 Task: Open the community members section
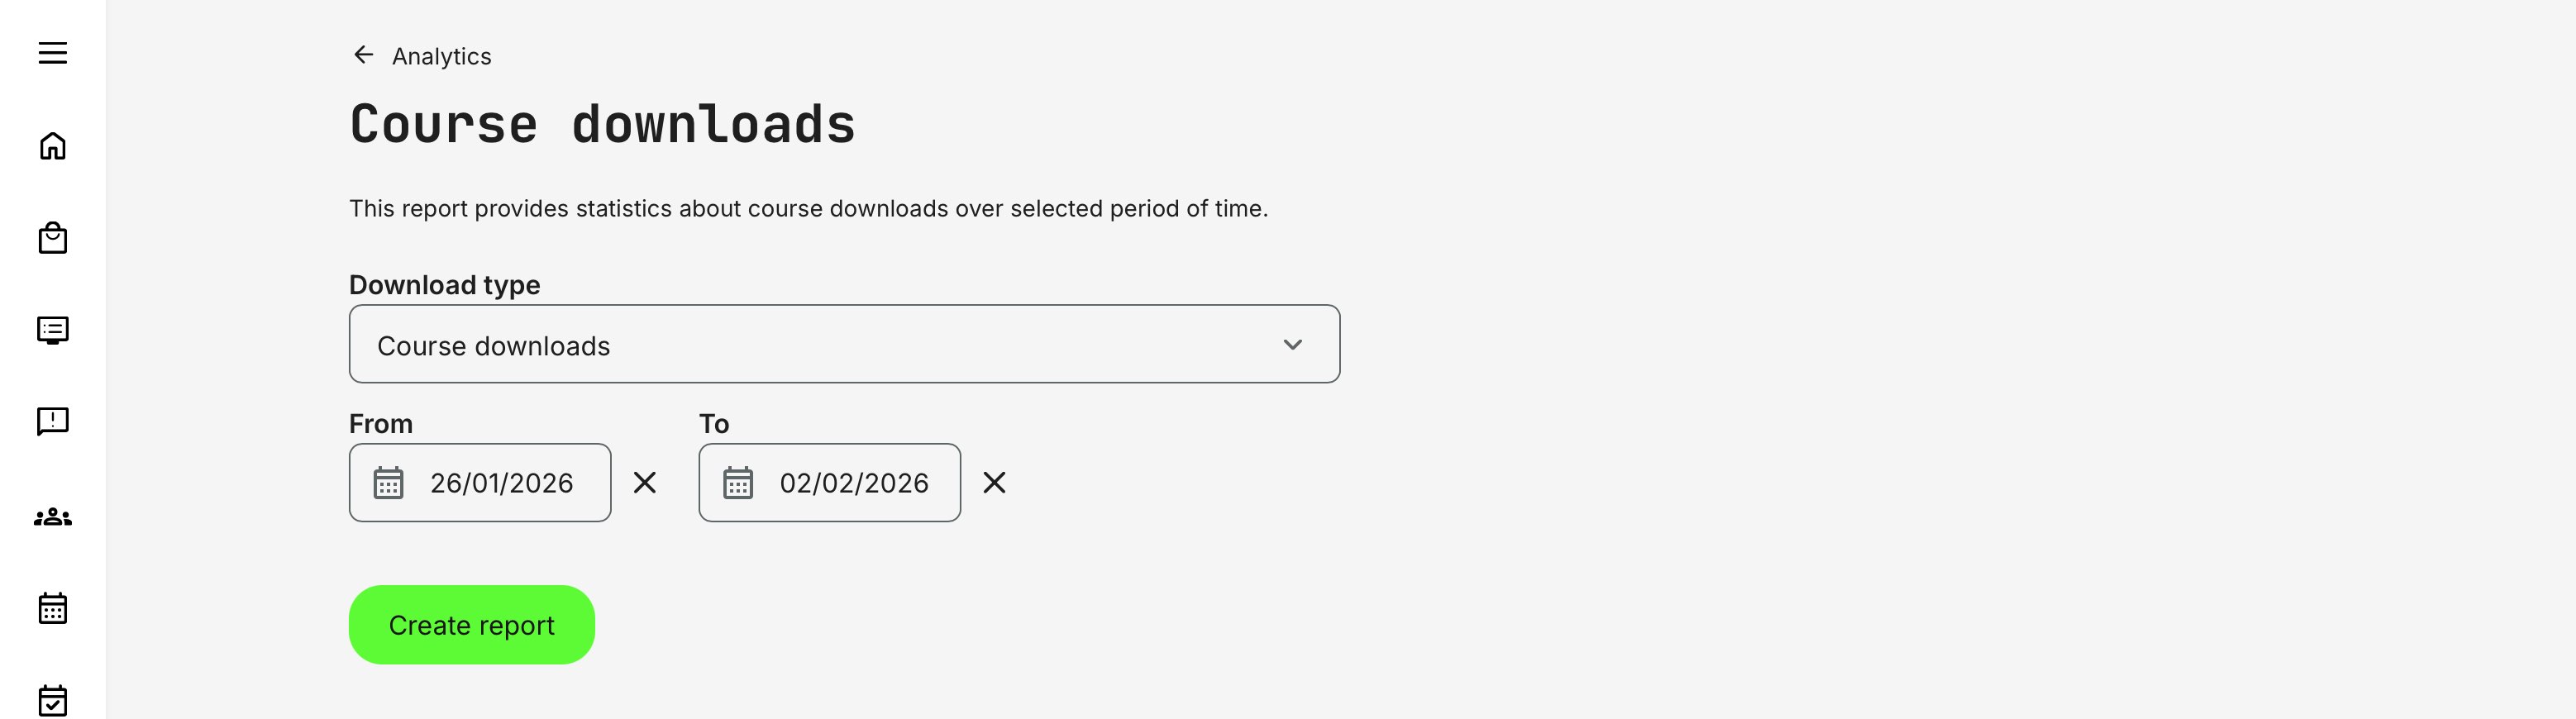coord(53,514)
